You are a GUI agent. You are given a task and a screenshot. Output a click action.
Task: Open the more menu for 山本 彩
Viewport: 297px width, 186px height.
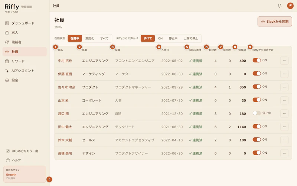(x=284, y=100)
